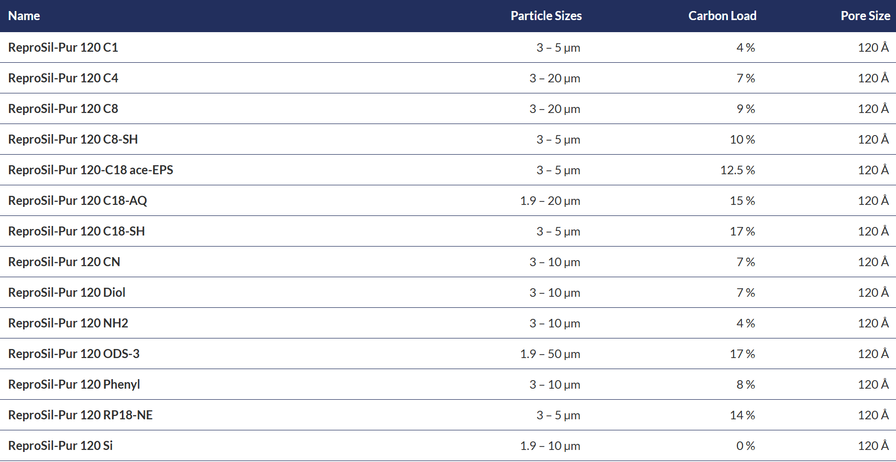896x462 pixels.
Task: Open the ReproSil-Pur 120 C4 entry
Action: [x=63, y=78]
